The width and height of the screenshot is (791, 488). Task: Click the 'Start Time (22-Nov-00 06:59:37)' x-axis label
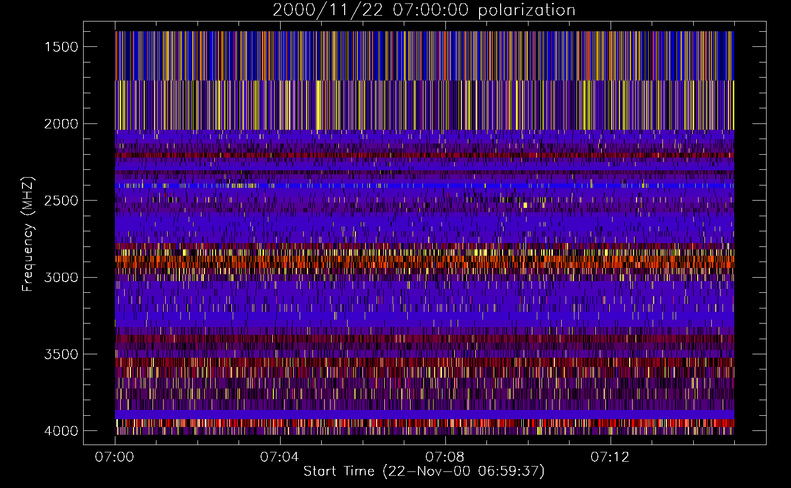[424, 471]
